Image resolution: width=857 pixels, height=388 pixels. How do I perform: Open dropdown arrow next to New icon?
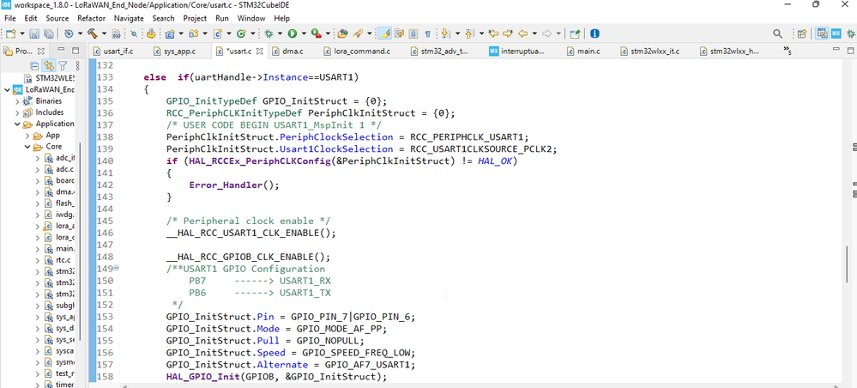coord(21,34)
